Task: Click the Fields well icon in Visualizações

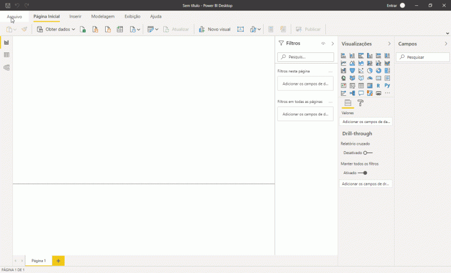Action: pos(348,102)
